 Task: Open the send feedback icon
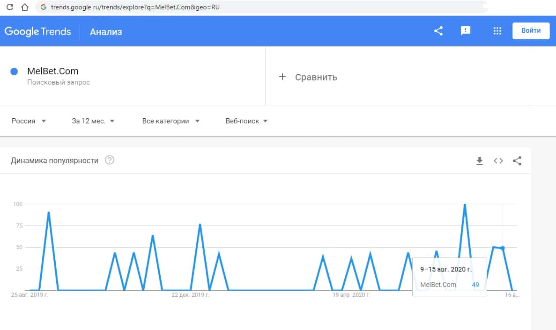pos(466,31)
